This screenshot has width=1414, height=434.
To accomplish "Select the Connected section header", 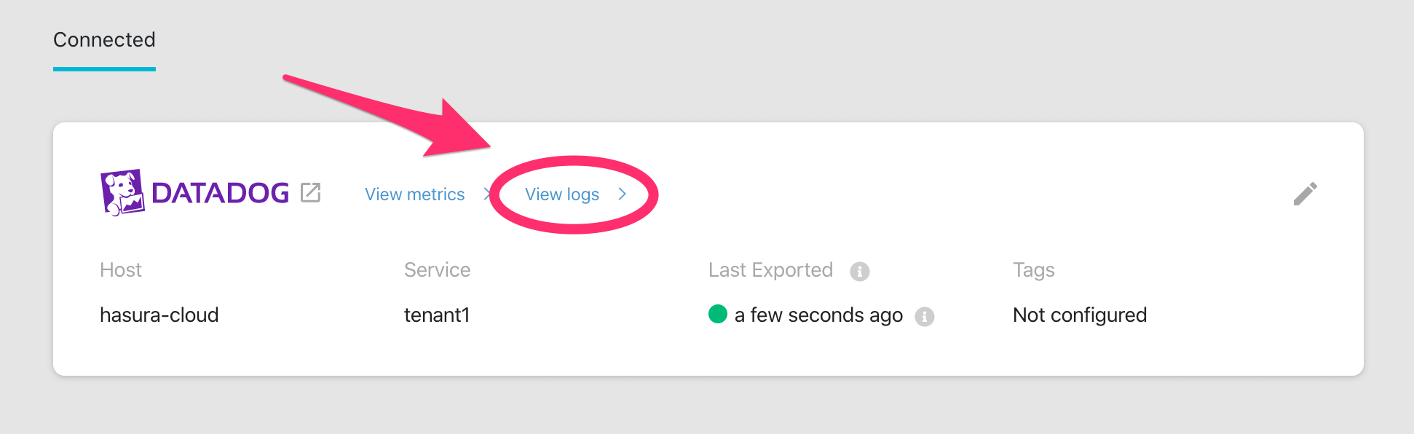I will (103, 40).
